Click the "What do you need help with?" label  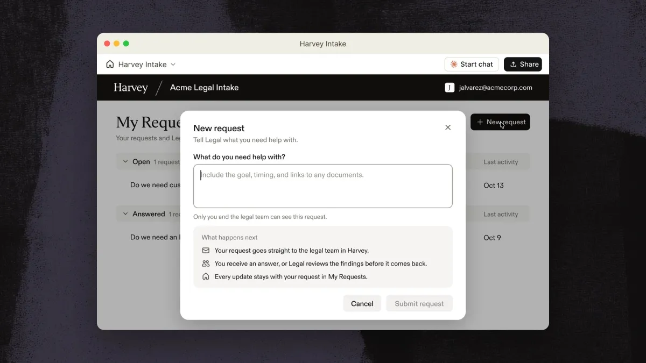pyautogui.click(x=240, y=157)
